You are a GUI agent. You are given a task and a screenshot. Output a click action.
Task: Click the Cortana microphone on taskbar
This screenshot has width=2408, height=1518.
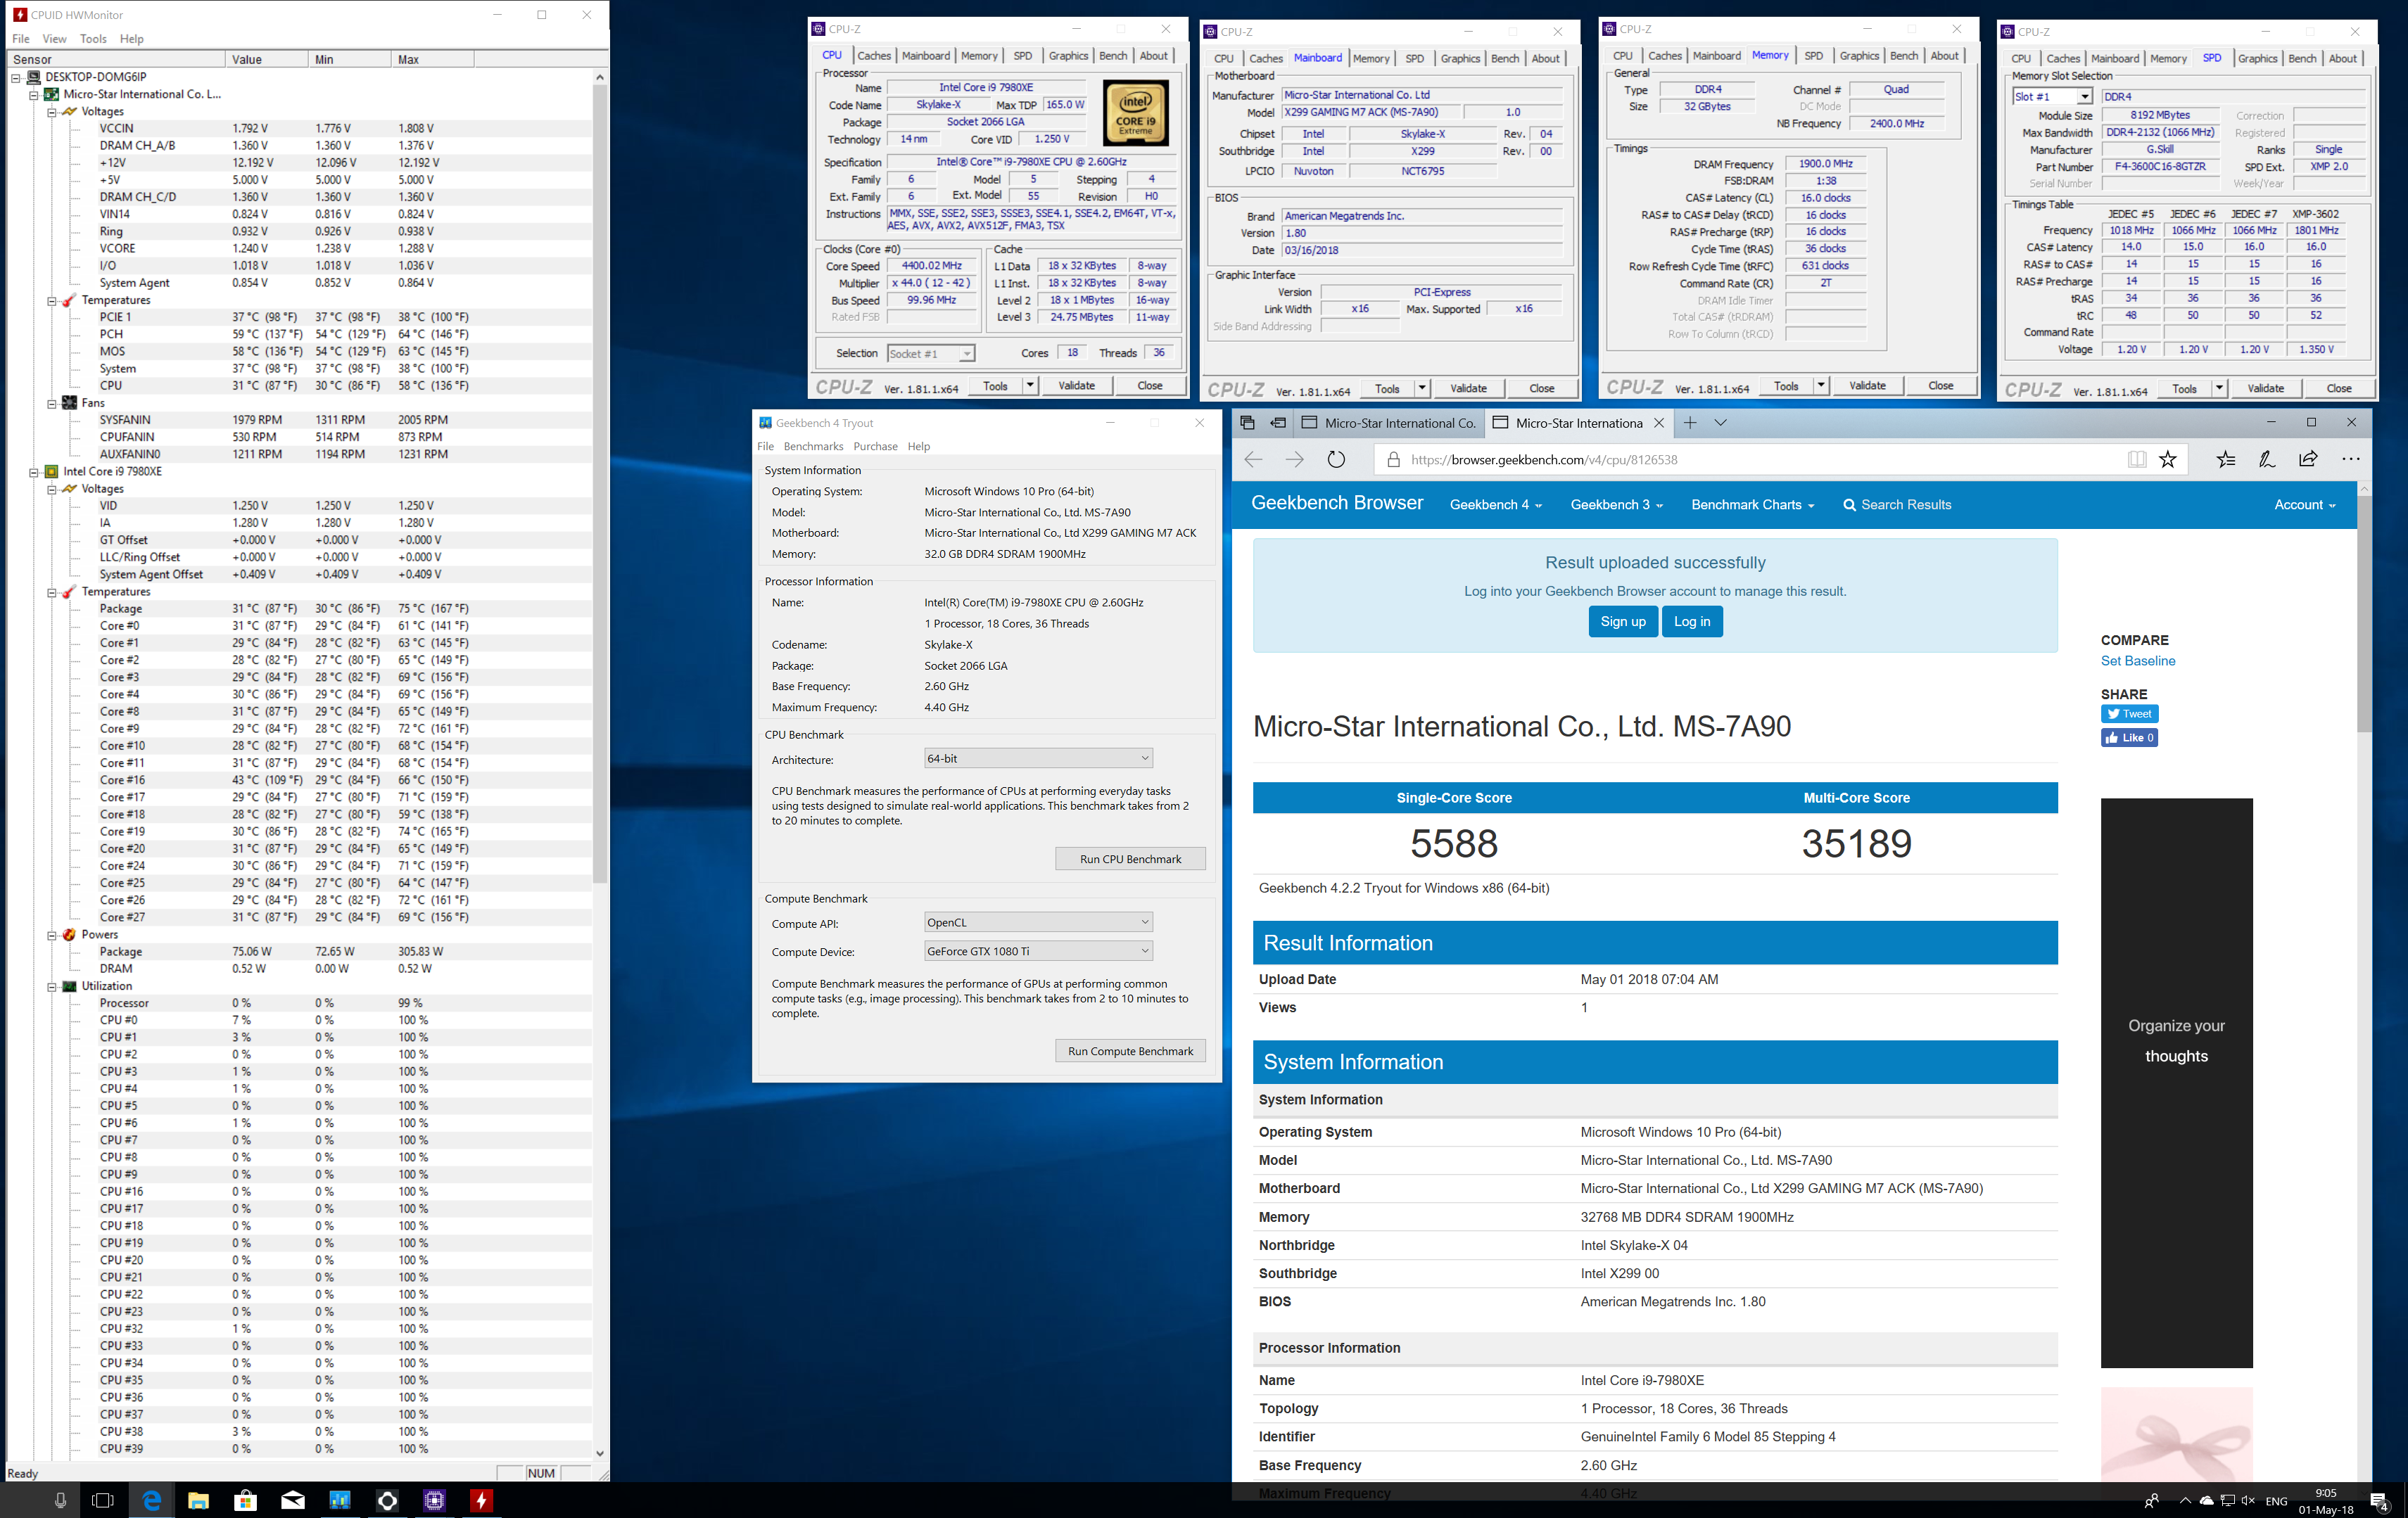click(60, 1500)
